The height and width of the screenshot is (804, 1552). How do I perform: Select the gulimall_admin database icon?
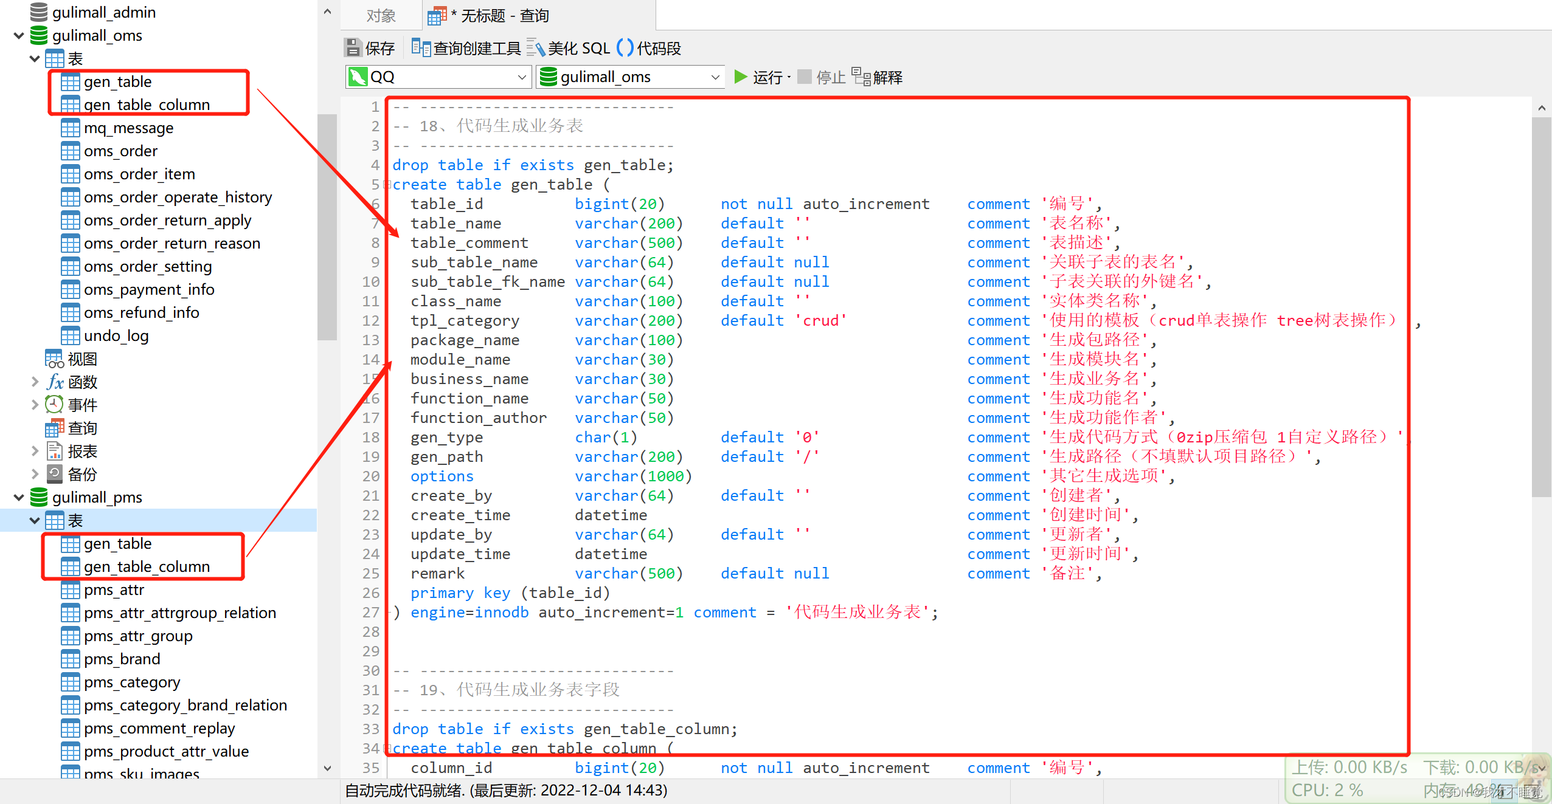(x=39, y=12)
